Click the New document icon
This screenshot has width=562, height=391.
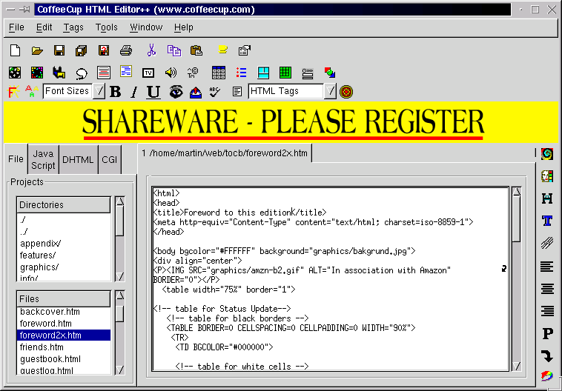coord(15,50)
